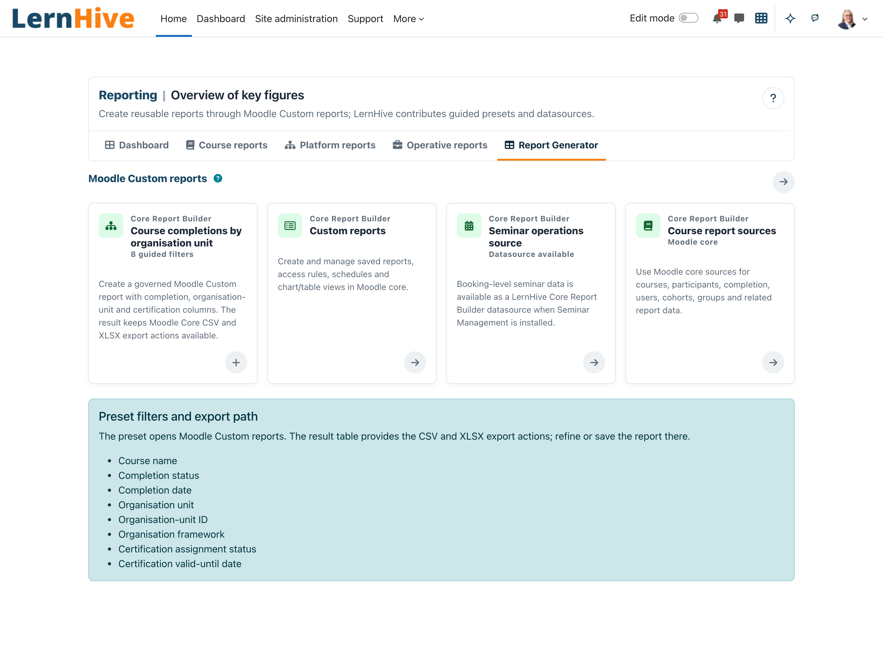Image resolution: width=883 pixels, height=645 pixels.
Task: Open Support in top navigation
Action: 365,19
